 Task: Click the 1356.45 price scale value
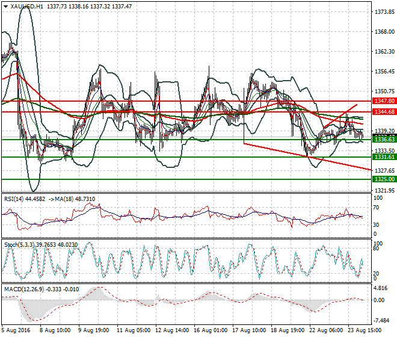(384, 72)
